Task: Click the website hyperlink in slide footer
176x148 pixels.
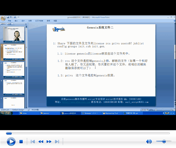Action: pyautogui.click(x=76, y=102)
